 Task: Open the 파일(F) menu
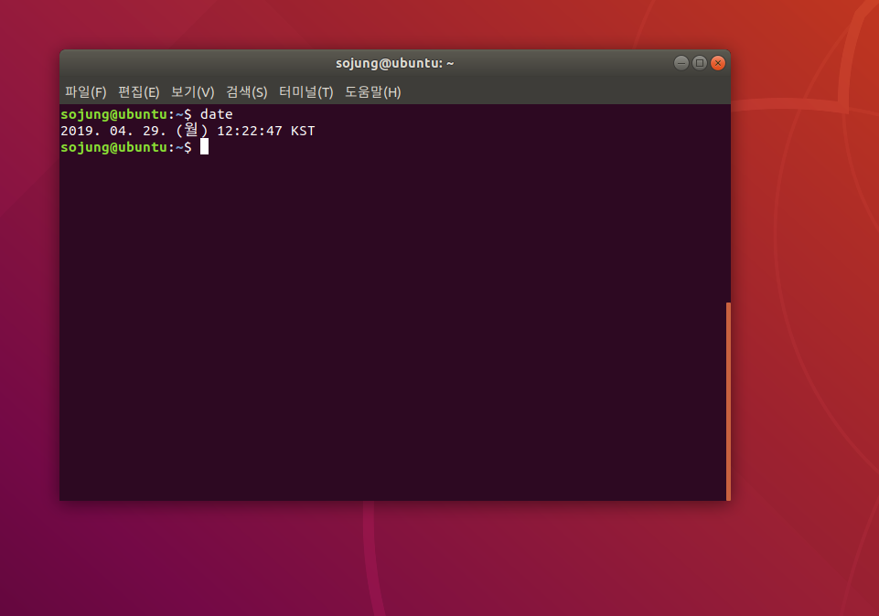click(86, 91)
